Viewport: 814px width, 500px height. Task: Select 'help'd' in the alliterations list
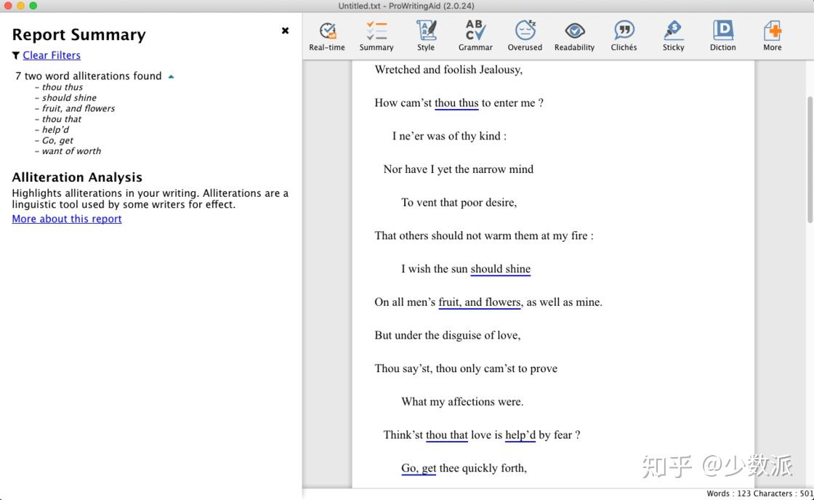pyautogui.click(x=55, y=130)
